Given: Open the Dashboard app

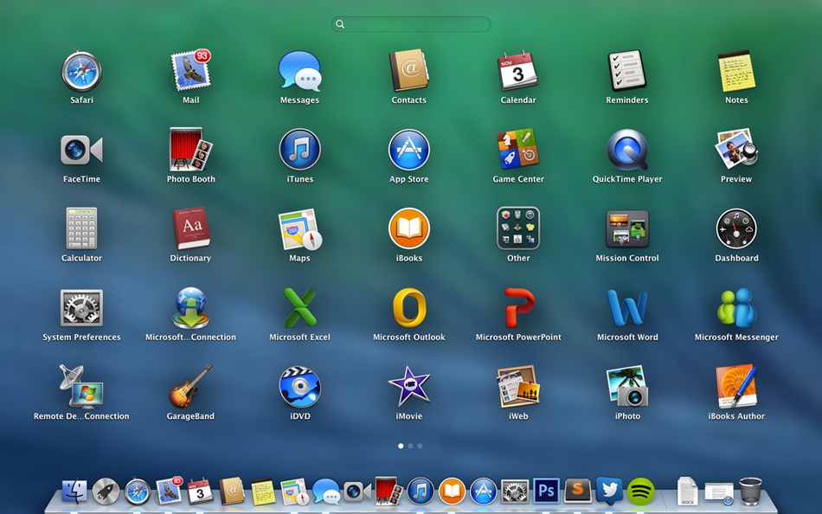Looking at the screenshot, I should click(736, 228).
